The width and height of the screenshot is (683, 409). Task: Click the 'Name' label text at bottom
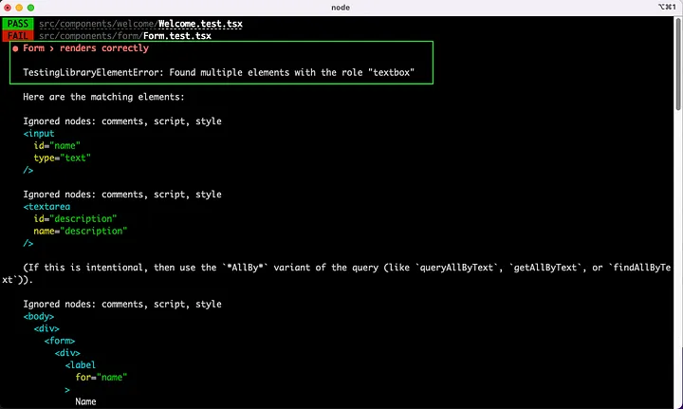(x=85, y=401)
